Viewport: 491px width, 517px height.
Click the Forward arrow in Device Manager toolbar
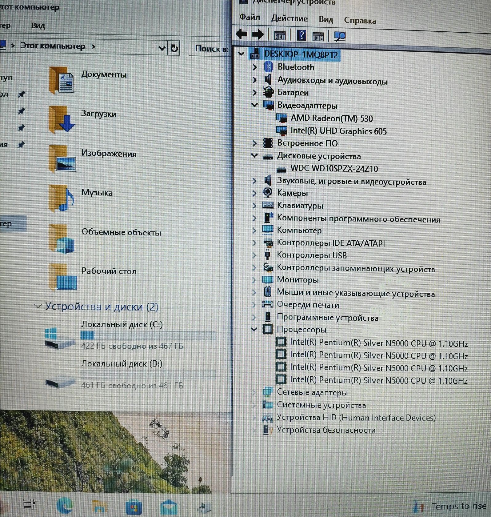(257, 34)
